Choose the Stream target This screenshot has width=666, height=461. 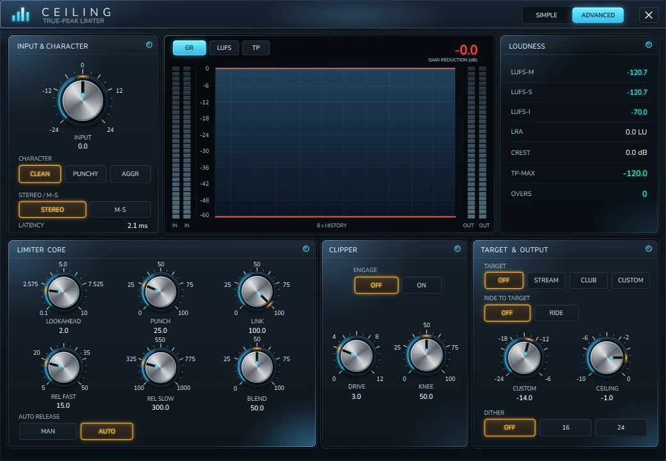coord(546,280)
